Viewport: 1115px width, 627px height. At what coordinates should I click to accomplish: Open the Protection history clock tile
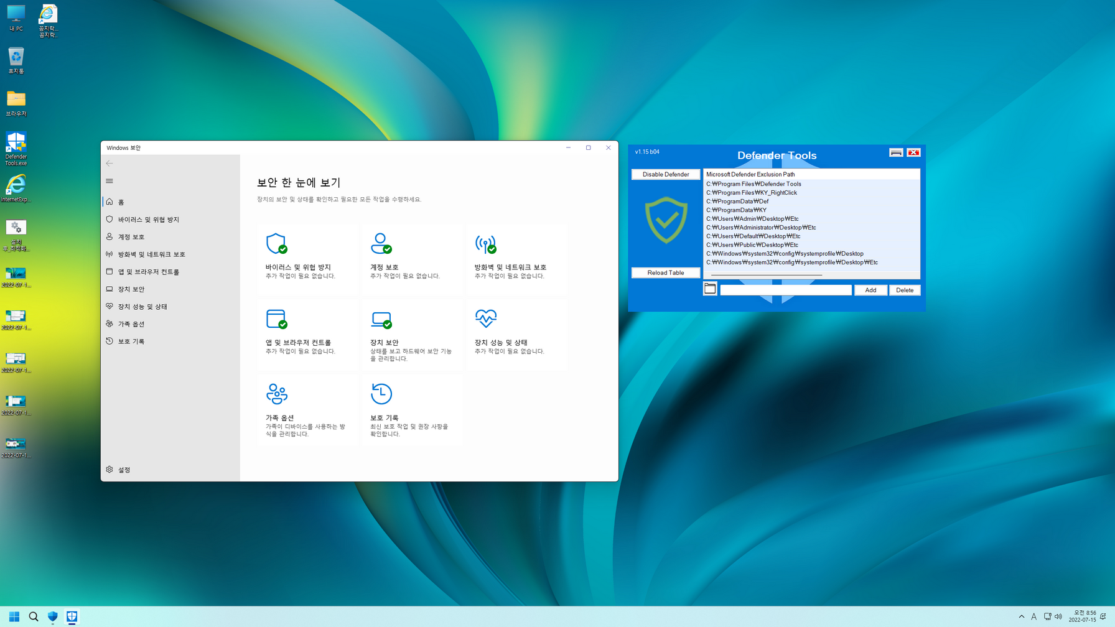pyautogui.click(x=413, y=409)
